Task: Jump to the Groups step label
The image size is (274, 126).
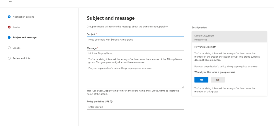Action: pos(17,48)
